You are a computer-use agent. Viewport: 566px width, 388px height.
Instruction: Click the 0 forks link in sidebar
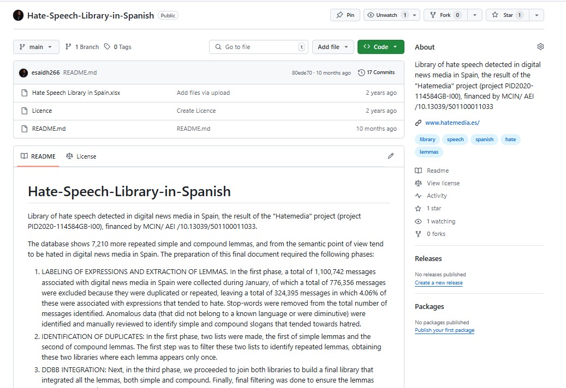(x=436, y=234)
